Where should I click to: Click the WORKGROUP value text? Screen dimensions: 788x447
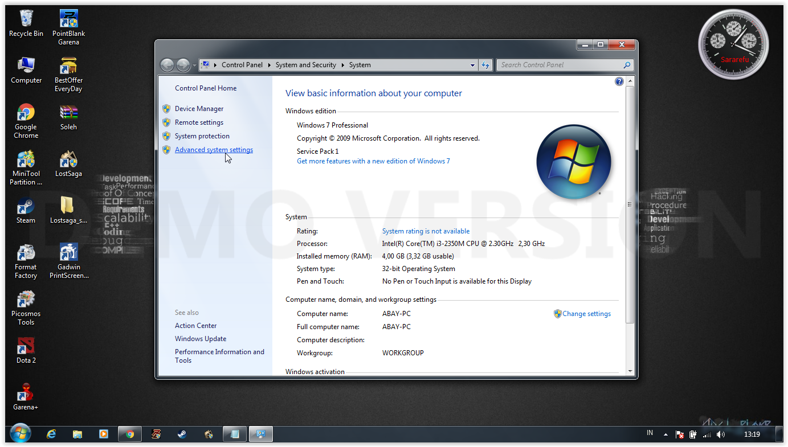[x=403, y=353]
